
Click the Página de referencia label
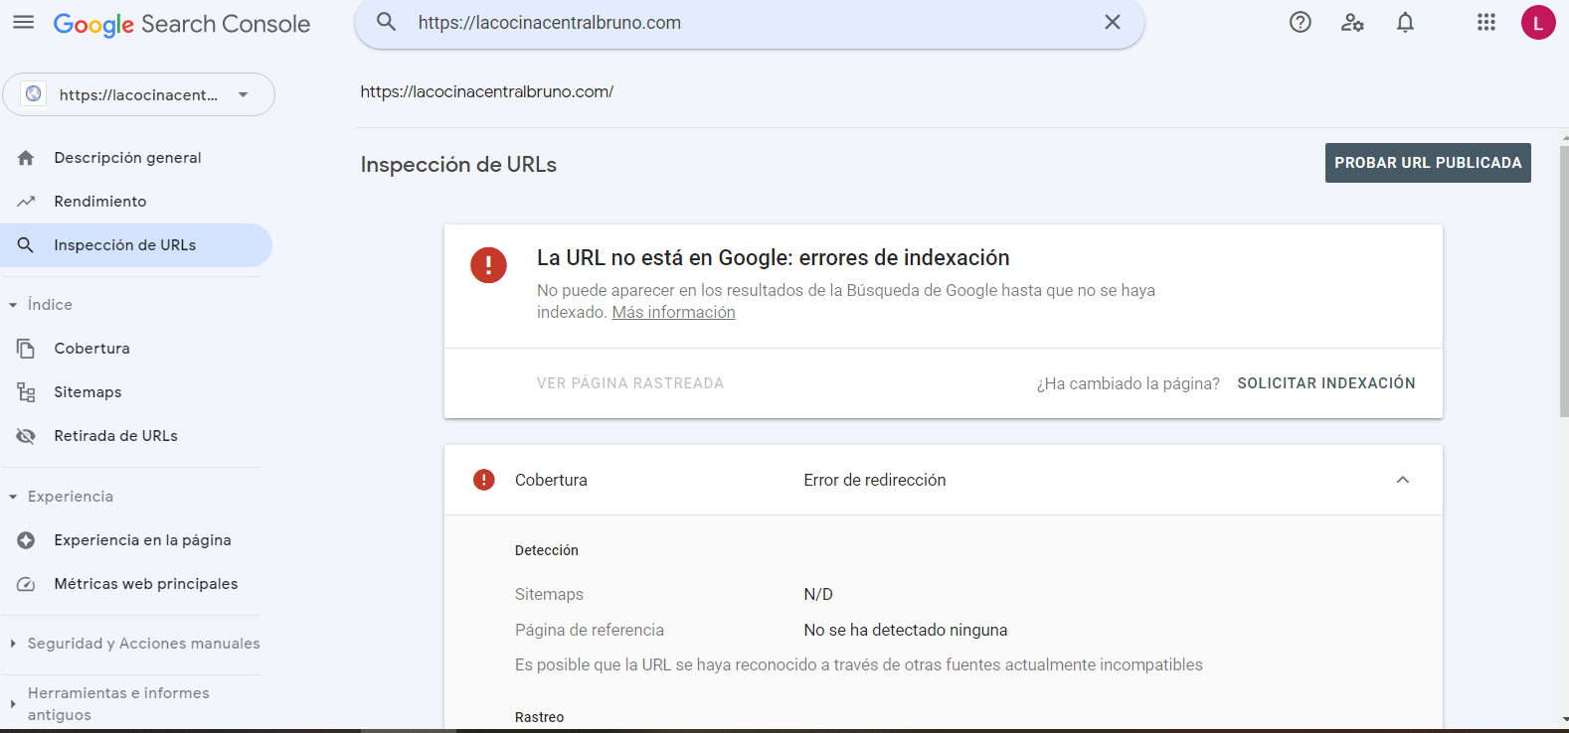pos(590,630)
